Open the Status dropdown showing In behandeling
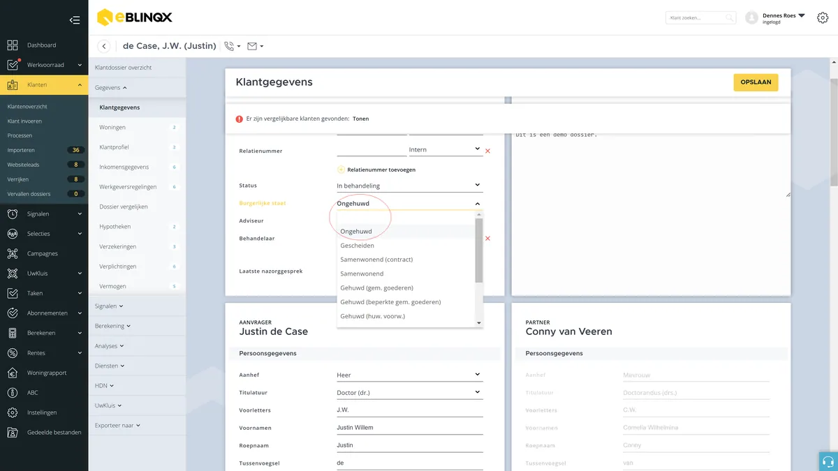Viewport: 838px width, 471px height. coord(409,186)
